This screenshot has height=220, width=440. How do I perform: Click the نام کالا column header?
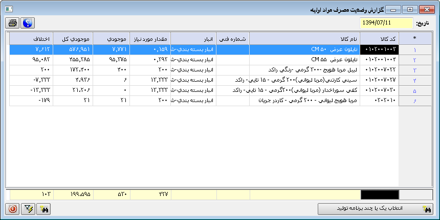point(304,39)
